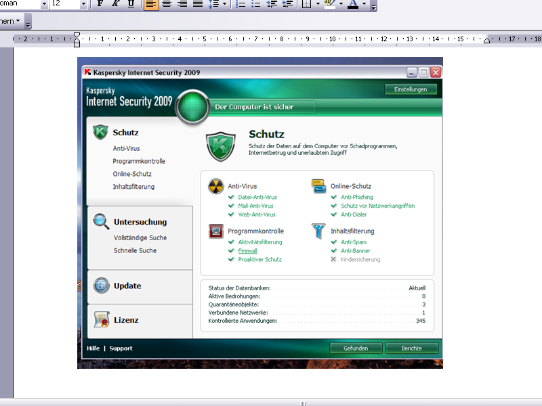Click the disabled Kindersicherung entry
This screenshot has width=542, height=406.
[x=360, y=259]
